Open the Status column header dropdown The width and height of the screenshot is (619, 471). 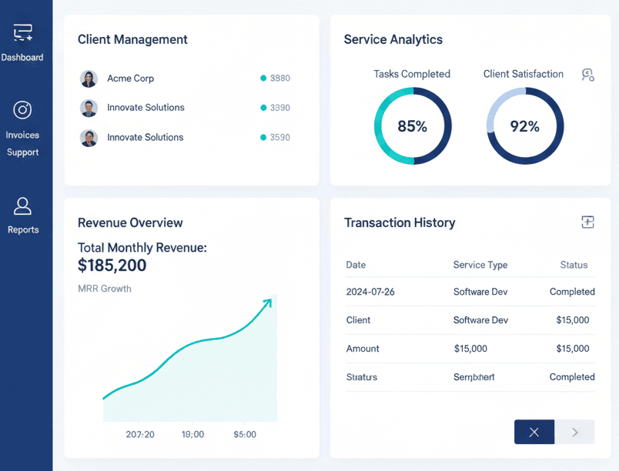[x=574, y=265]
